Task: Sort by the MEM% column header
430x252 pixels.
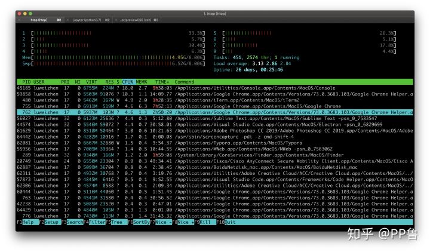Action: tap(142, 82)
